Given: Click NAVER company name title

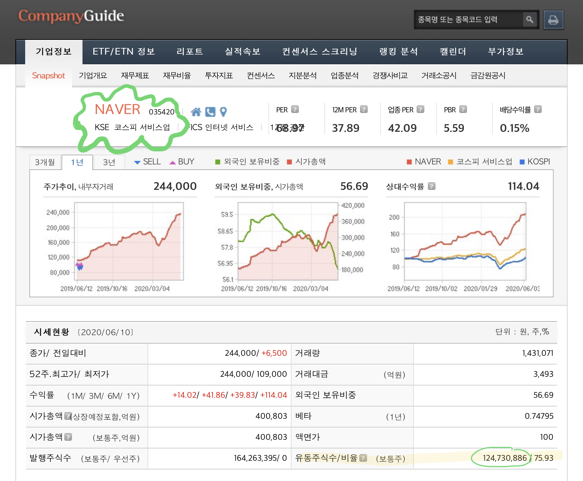Looking at the screenshot, I should (x=117, y=109).
